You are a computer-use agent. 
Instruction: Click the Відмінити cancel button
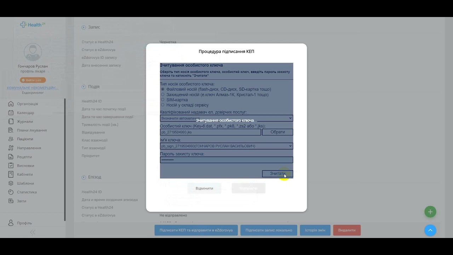point(204,188)
